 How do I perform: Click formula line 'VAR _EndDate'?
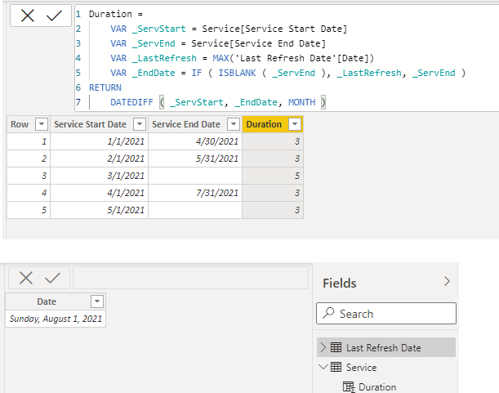287,73
